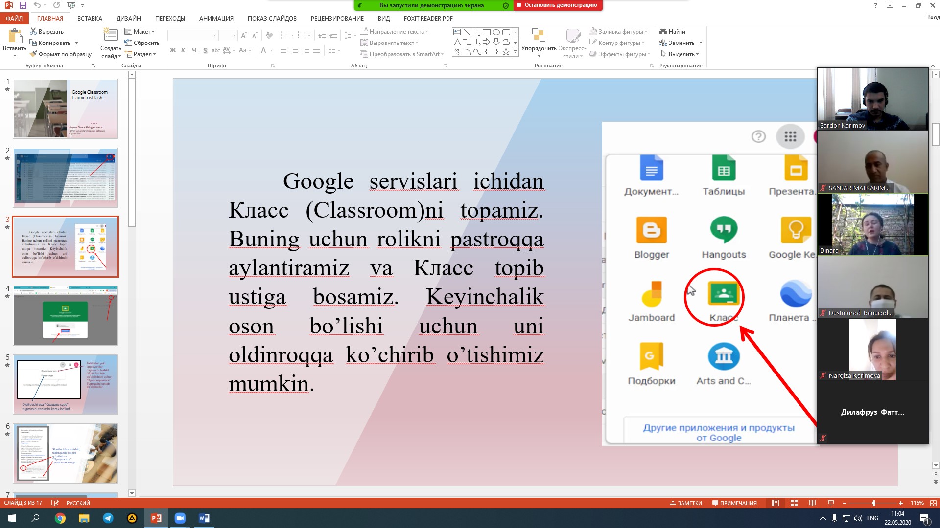Toggle bold (Ж) formatting
This screenshot has height=528, width=940.
click(x=172, y=50)
